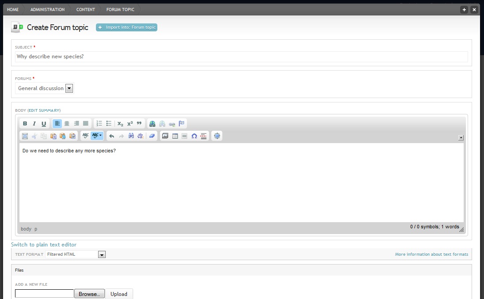Collapse the editor toolbar
Image resolution: width=484 pixels, height=299 pixels.
[x=461, y=138]
